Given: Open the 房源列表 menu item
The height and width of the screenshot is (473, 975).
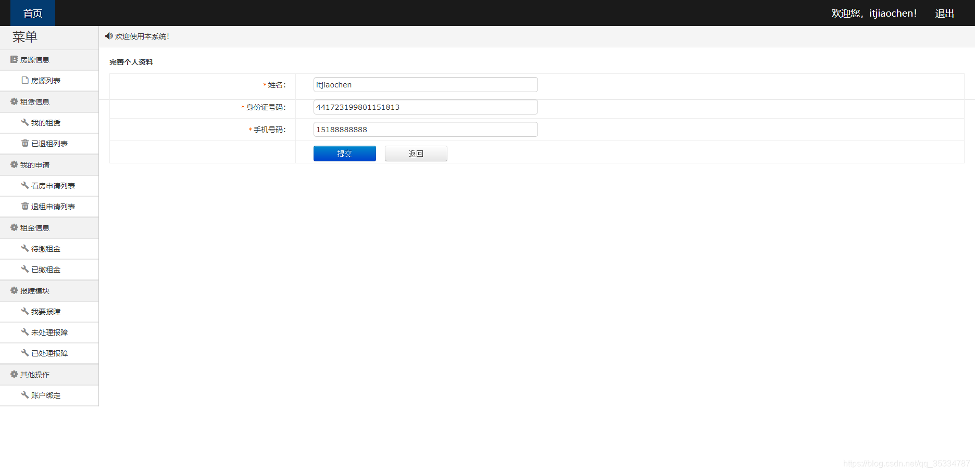Looking at the screenshot, I should (49, 81).
